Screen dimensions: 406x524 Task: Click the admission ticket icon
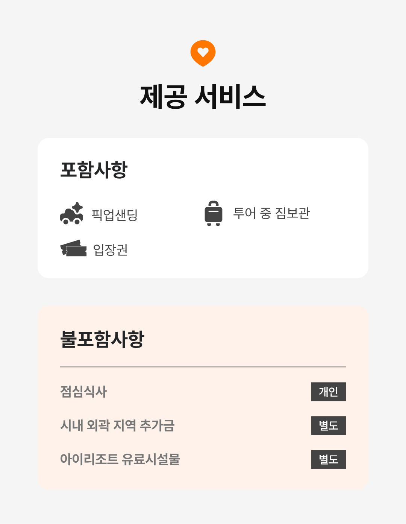(73, 249)
